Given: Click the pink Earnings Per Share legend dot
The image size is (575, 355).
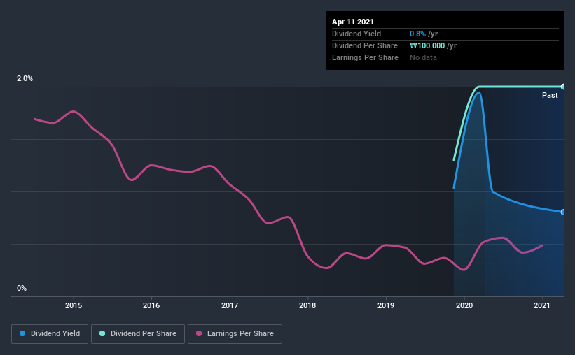Looking at the screenshot, I should (199, 333).
